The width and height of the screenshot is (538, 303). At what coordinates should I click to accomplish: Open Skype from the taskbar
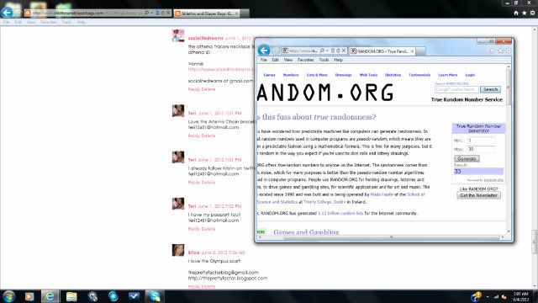pyautogui.click(x=155, y=296)
